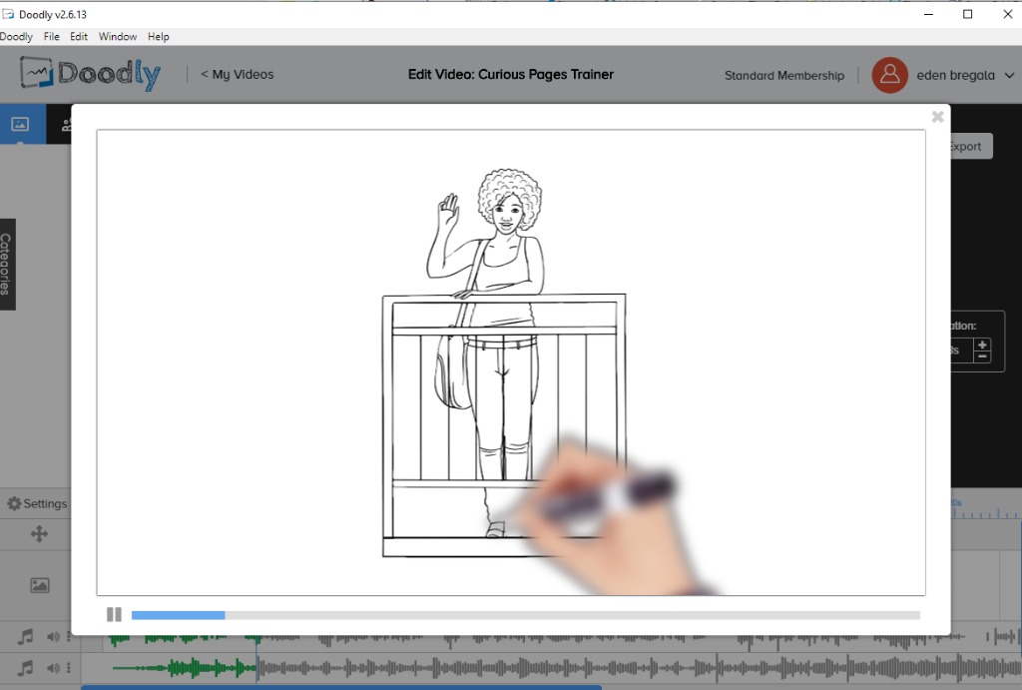Click the scene image icon on the timeline row
The height and width of the screenshot is (690, 1022).
coord(39,584)
